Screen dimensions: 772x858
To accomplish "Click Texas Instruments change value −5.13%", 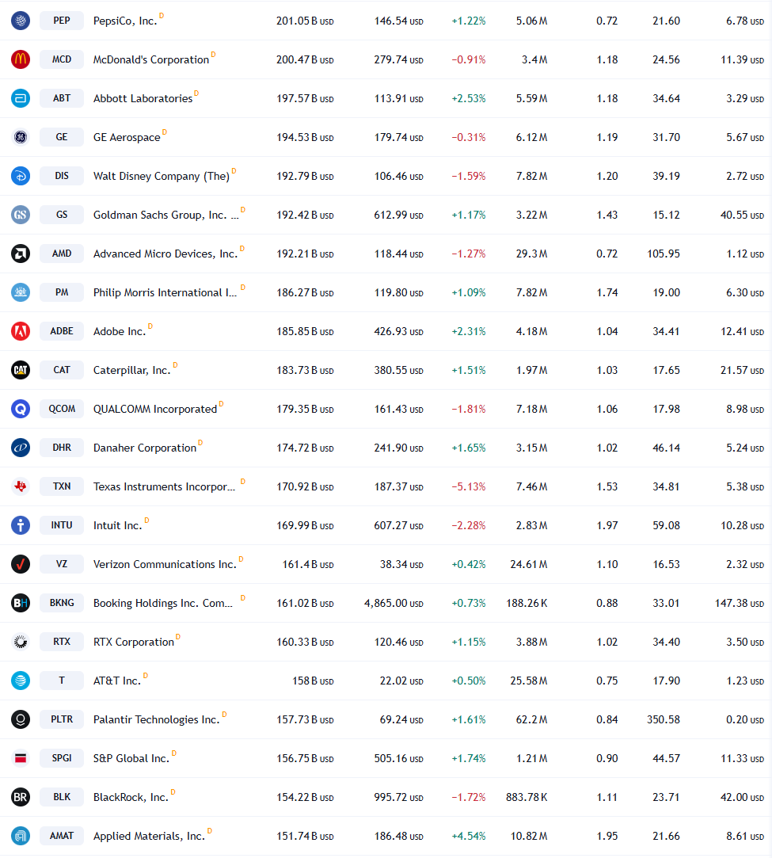I will click(x=469, y=486).
